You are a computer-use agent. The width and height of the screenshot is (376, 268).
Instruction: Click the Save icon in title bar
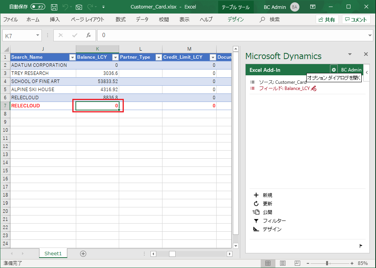click(54, 7)
